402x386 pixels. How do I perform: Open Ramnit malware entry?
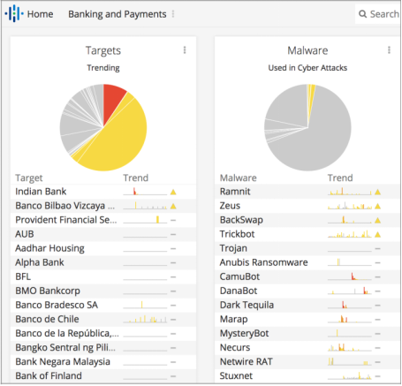pyautogui.click(x=307, y=192)
